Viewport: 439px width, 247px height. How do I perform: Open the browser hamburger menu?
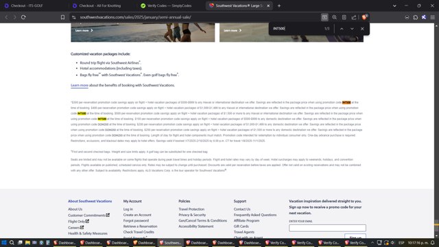pos(433,17)
